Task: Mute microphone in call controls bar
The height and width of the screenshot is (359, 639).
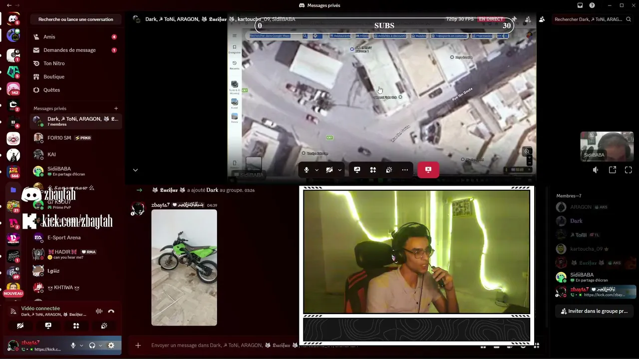Action: [x=307, y=170]
